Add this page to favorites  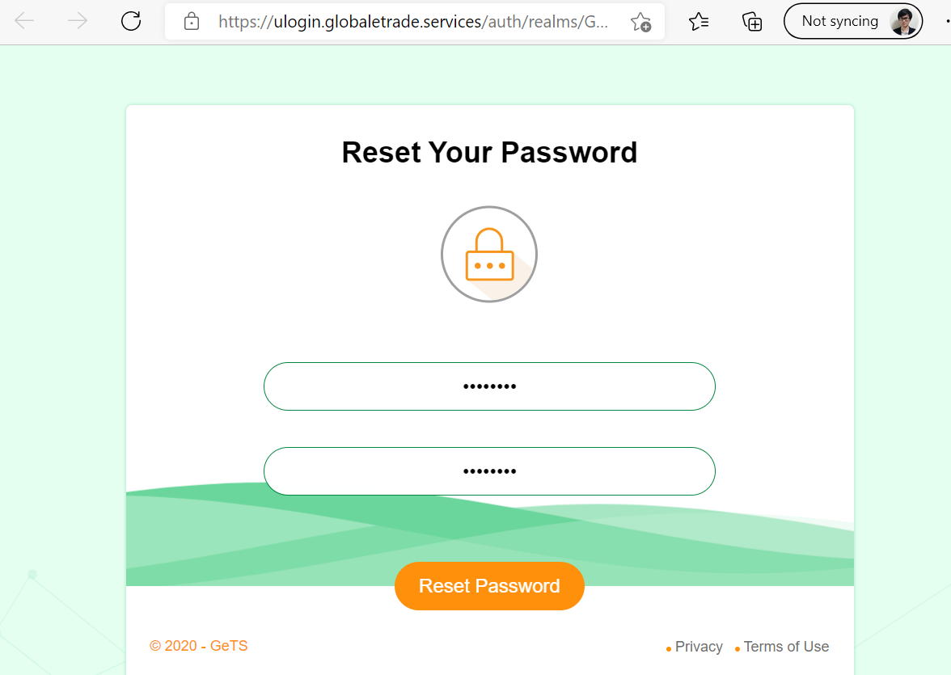[x=640, y=22]
